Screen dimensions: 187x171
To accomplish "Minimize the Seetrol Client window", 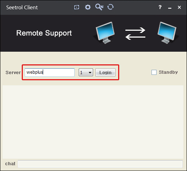I will click(x=170, y=8).
